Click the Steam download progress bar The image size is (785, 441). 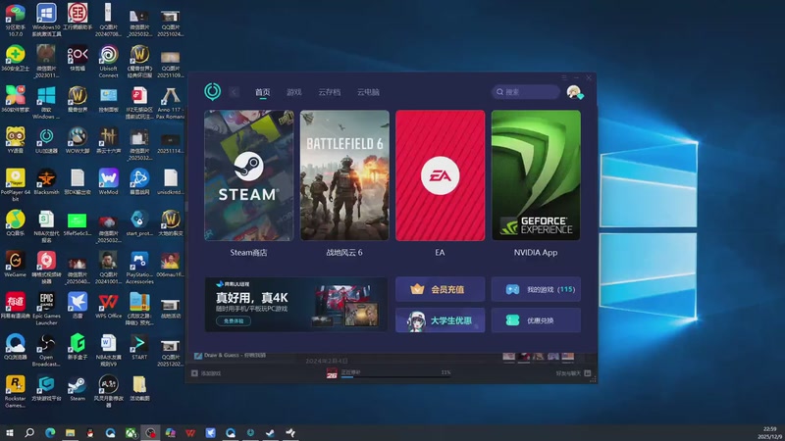point(395,376)
